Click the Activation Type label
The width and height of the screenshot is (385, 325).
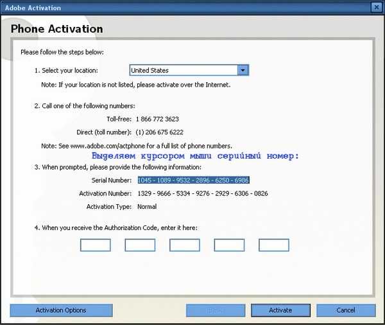tap(109, 207)
